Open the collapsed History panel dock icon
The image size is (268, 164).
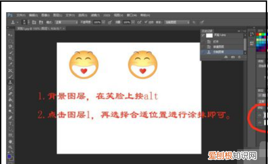[x=251, y=34]
